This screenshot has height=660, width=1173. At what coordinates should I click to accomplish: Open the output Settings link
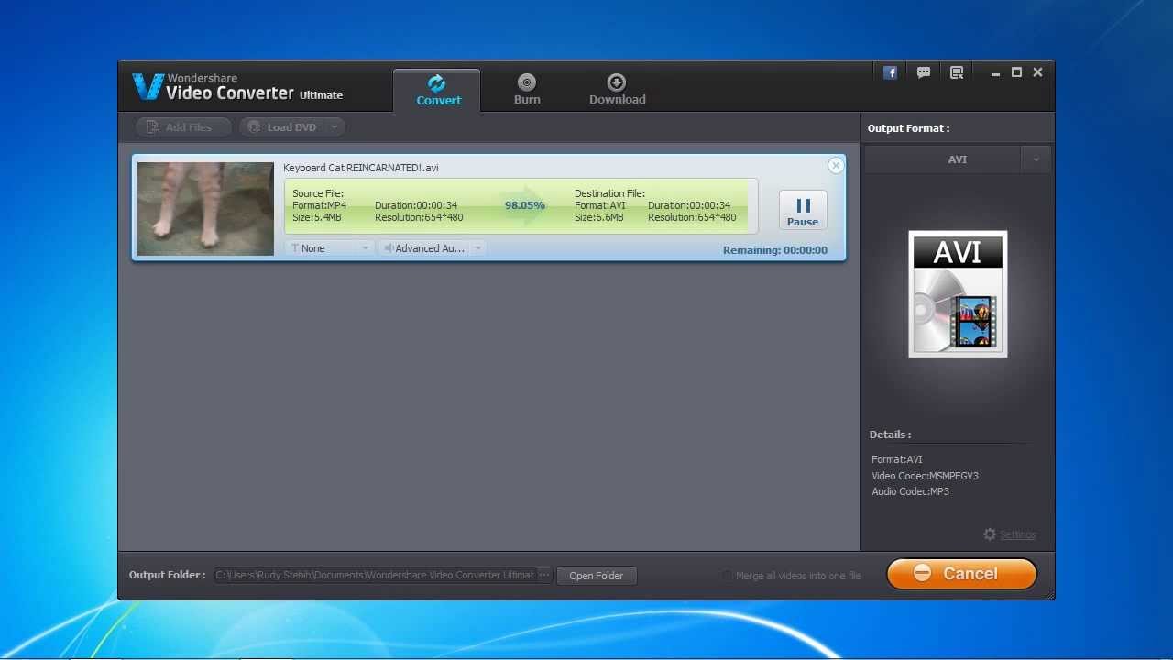(x=1017, y=534)
